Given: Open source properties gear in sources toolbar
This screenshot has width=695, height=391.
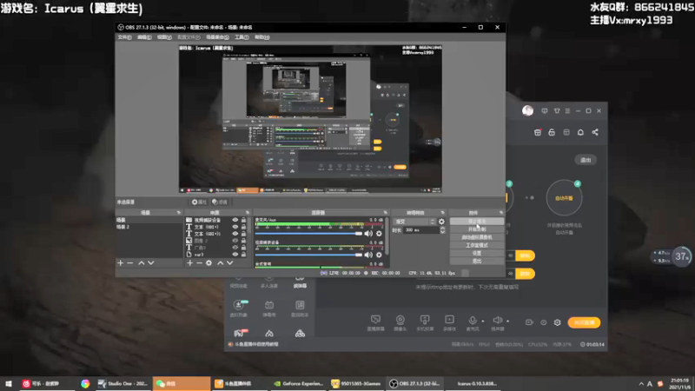Looking at the screenshot, I should pos(208,263).
